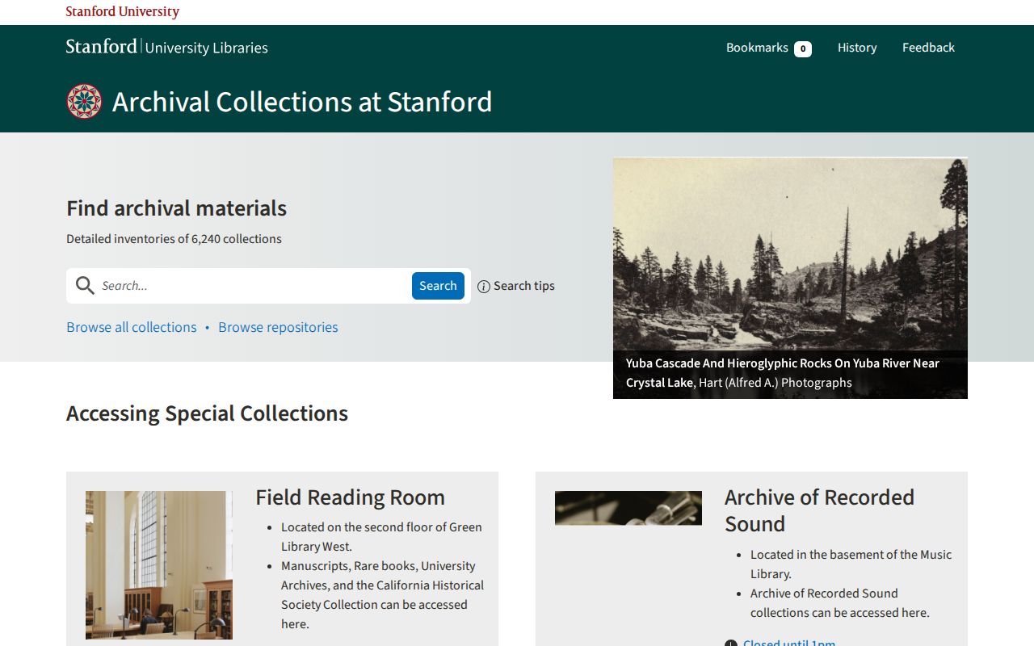
Task: Focus the Search text field
Action: click(x=253, y=286)
